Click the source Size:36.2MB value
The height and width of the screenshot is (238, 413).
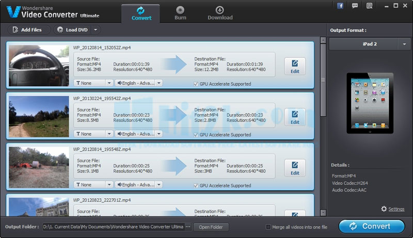point(89,70)
